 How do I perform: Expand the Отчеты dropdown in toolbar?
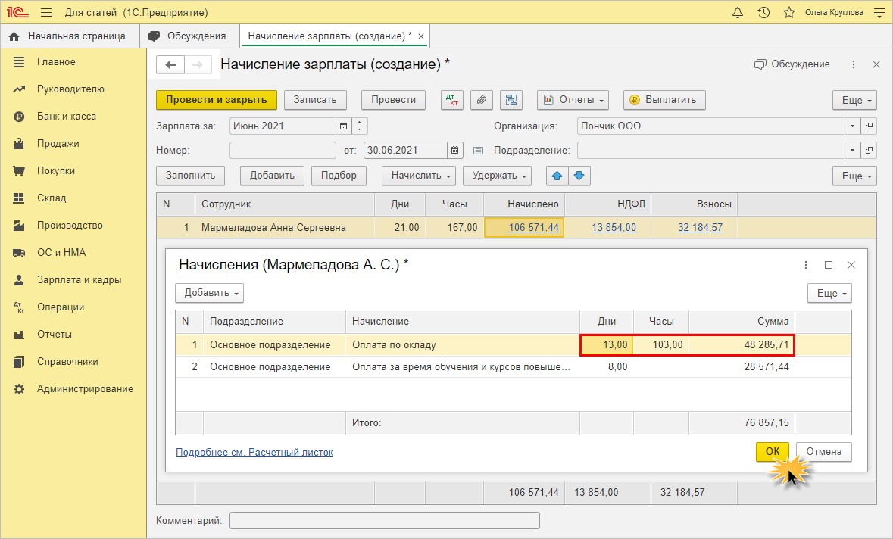[x=573, y=100]
